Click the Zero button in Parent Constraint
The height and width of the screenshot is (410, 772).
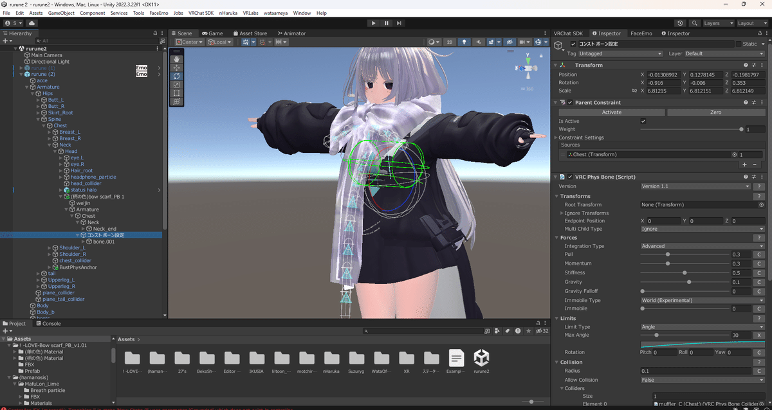(x=715, y=112)
